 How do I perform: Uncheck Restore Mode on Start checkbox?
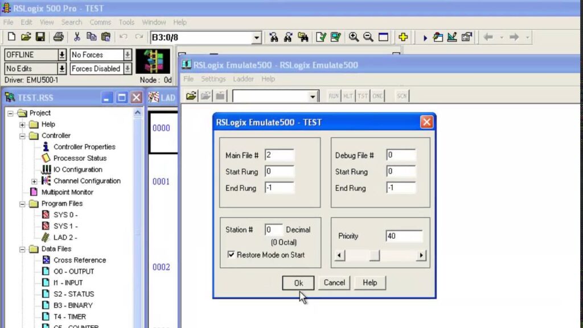pos(231,255)
